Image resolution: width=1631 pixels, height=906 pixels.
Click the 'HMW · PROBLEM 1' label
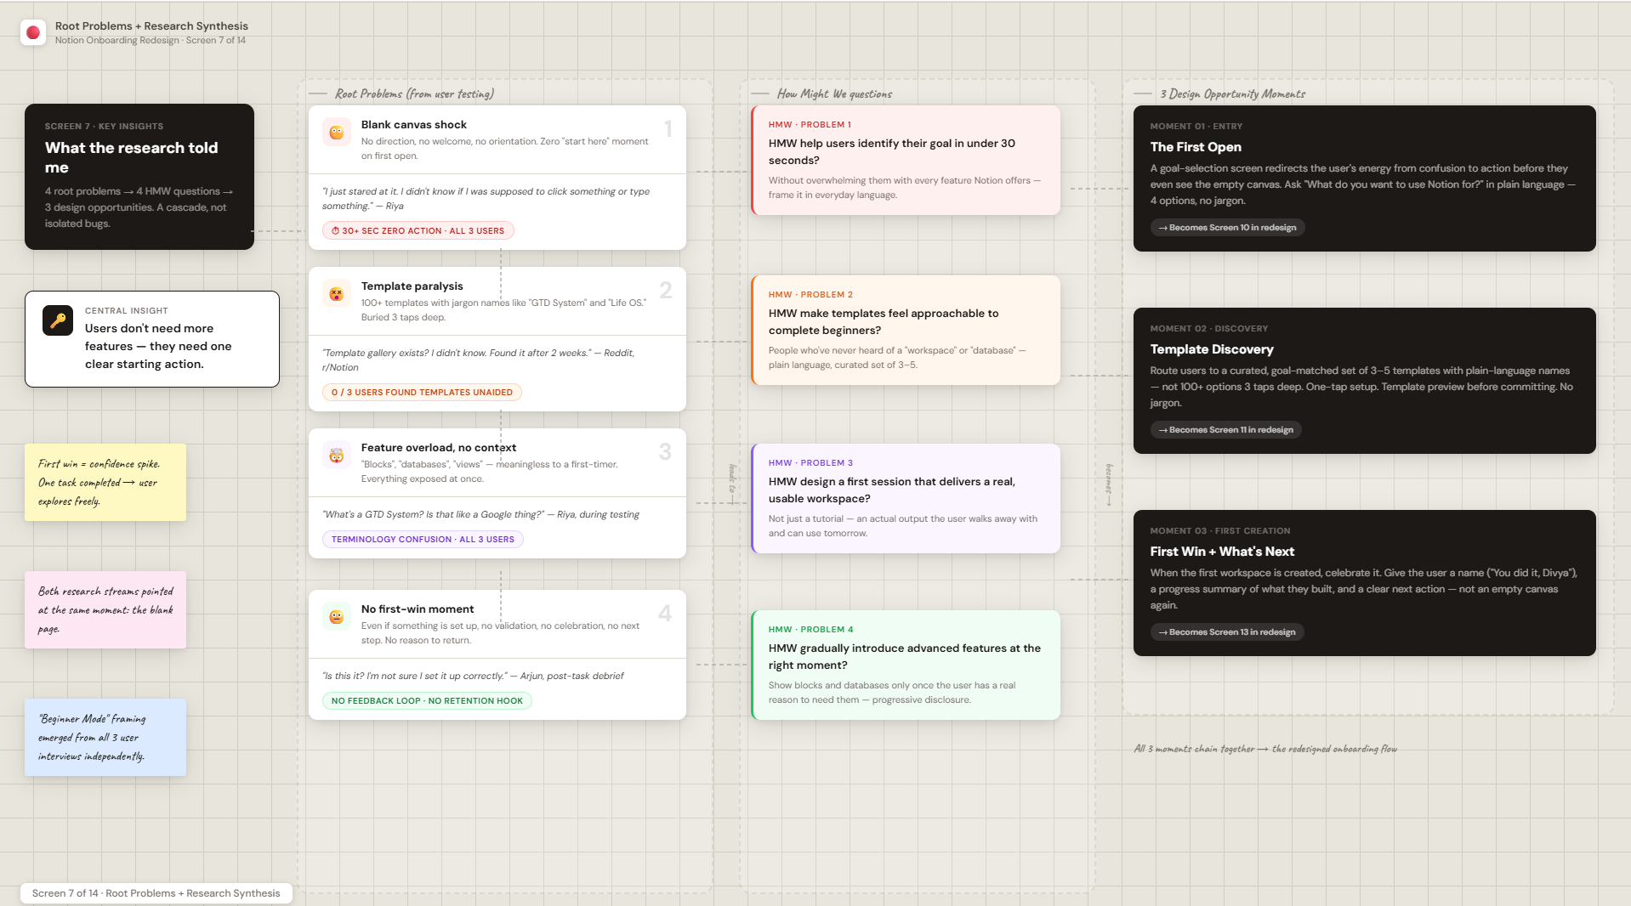(x=810, y=124)
